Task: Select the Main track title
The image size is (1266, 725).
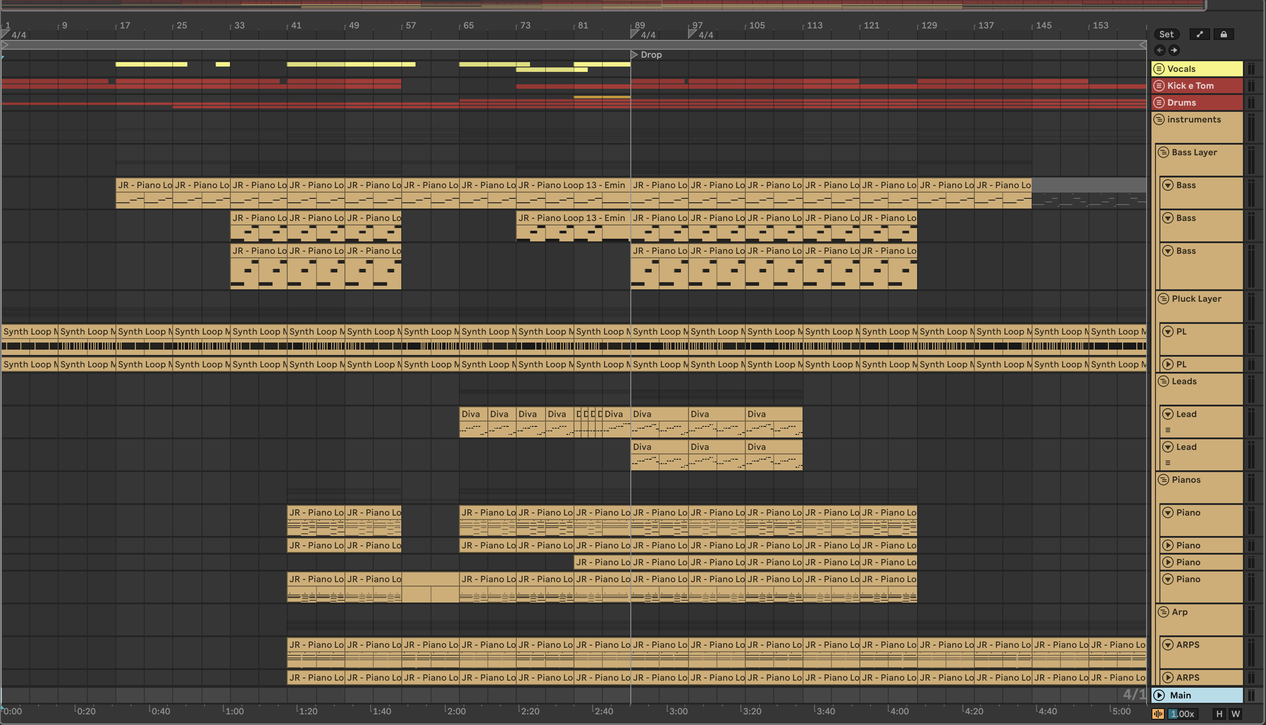Action: click(1180, 695)
